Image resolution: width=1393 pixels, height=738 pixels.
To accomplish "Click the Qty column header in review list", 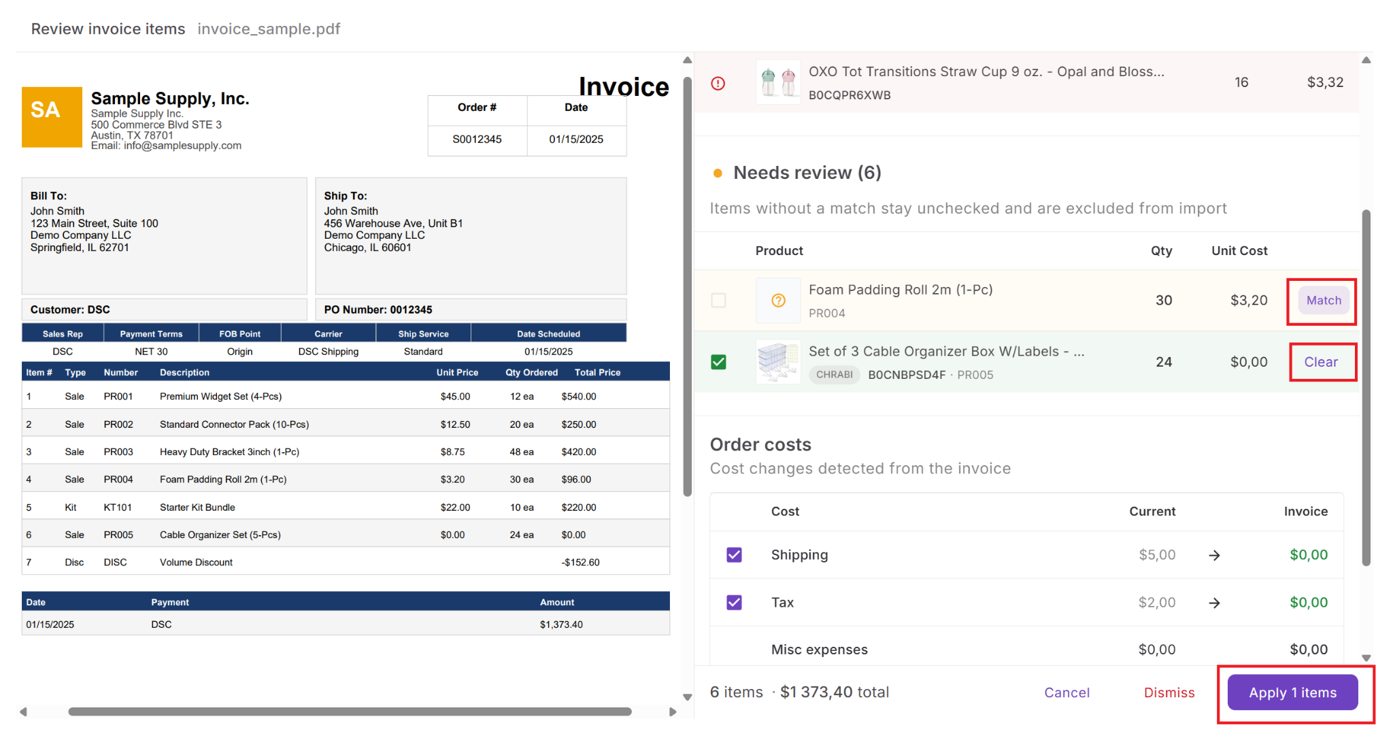I will (1161, 251).
